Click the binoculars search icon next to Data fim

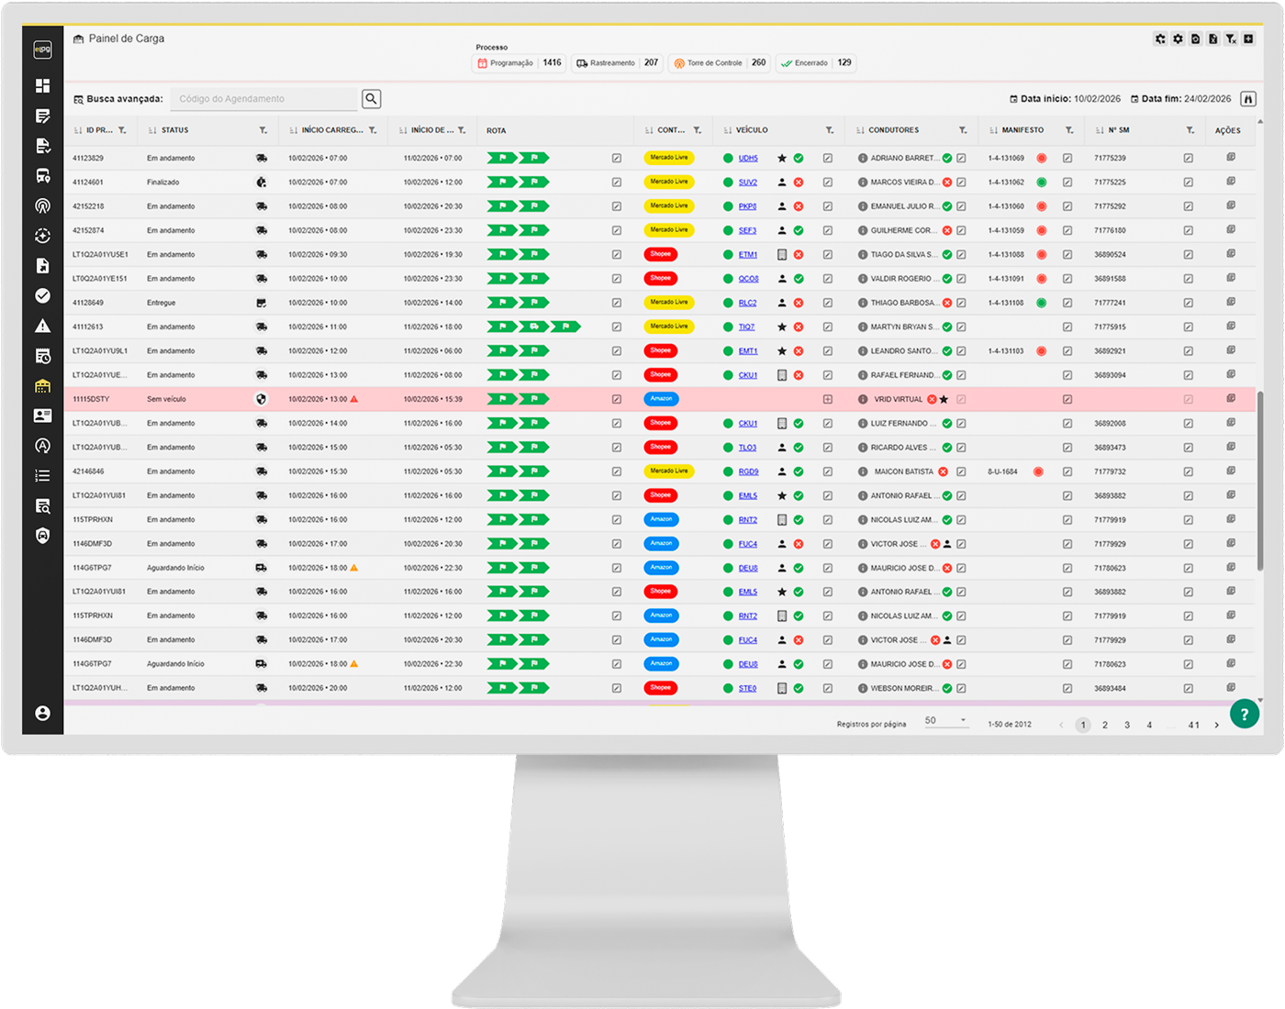[1247, 99]
